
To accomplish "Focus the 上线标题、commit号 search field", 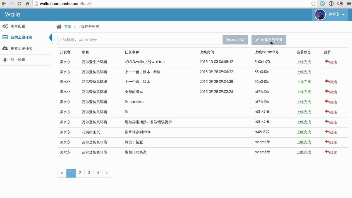I will click(x=140, y=40).
